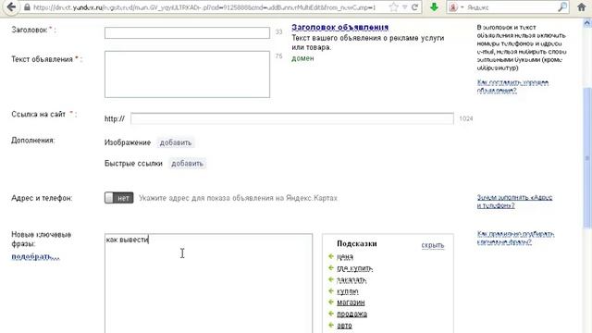Click green arrow next to магазин
The image size is (592, 333).
pos(331,302)
